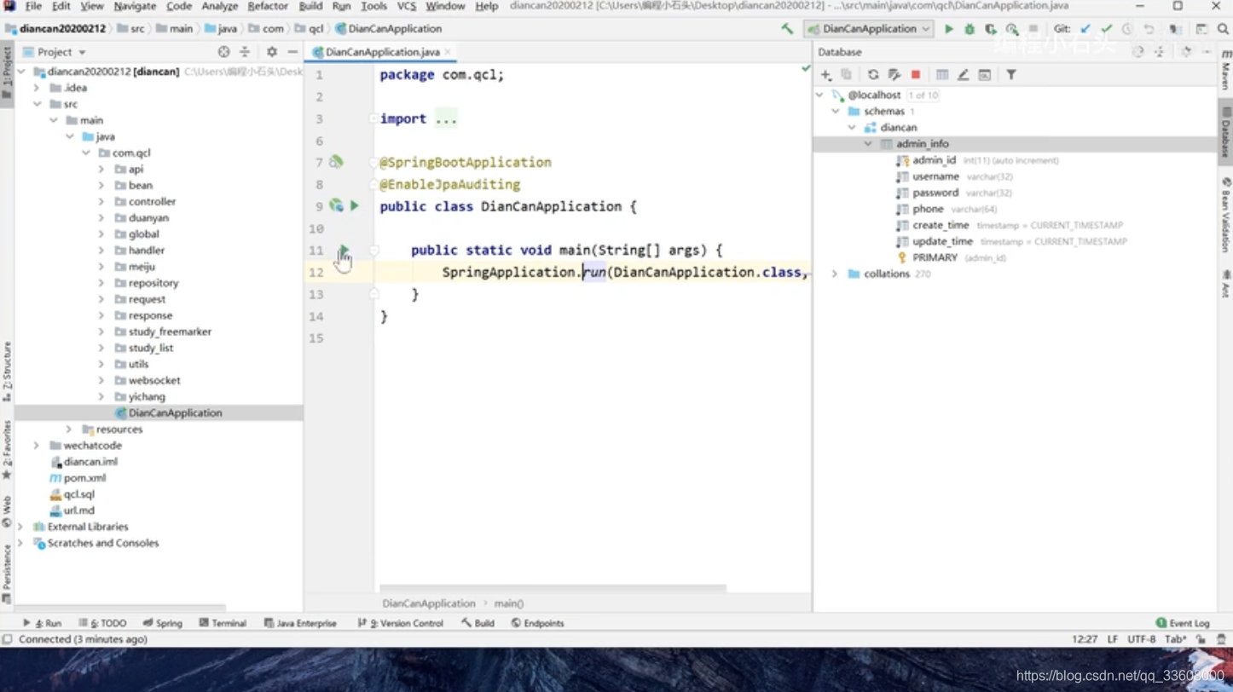Click UTF-8 encoding in status bar

coord(1142,639)
